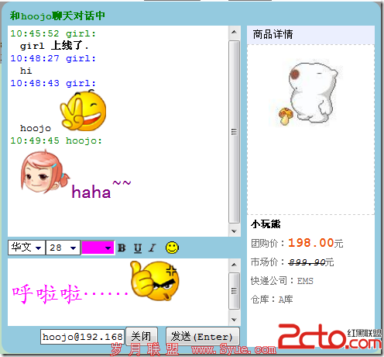Click the chat history scroll-down arrow
384x357 pixels.
pyautogui.click(x=234, y=231)
